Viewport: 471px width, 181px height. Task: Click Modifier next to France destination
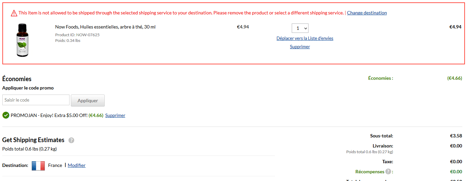tap(77, 165)
